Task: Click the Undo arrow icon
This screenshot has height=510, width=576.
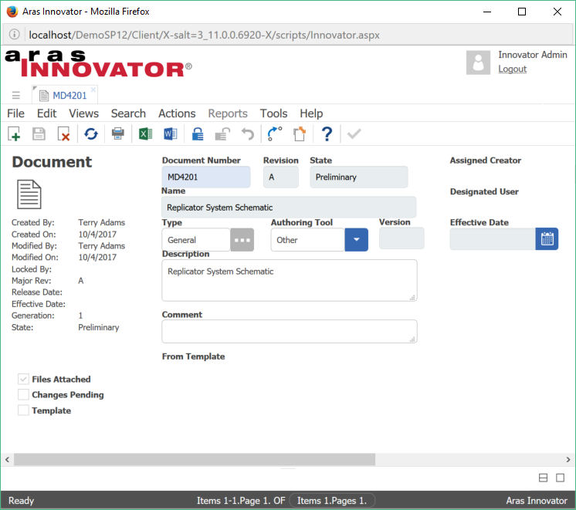Action: click(x=248, y=134)
